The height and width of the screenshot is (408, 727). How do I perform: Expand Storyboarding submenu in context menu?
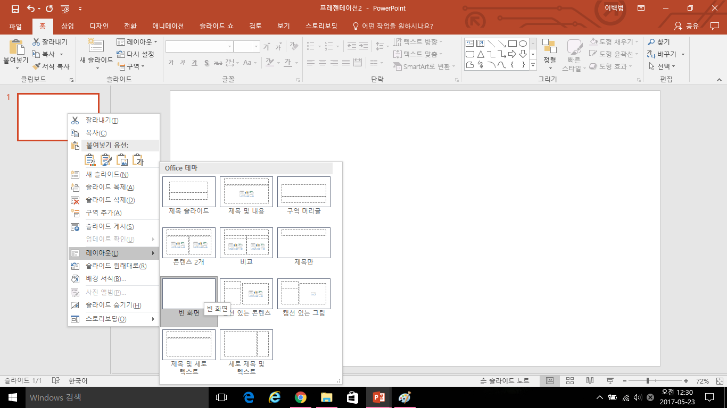113,319
